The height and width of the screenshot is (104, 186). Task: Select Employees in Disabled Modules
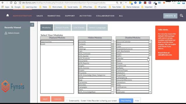[133, 92]
